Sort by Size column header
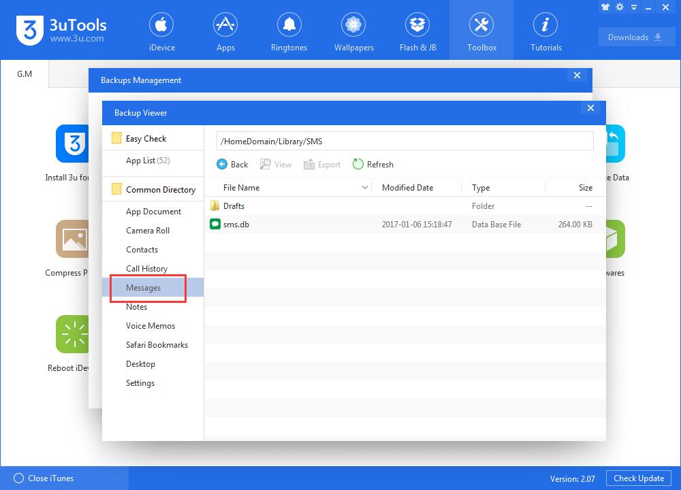This screenshot has height=490, width=681. [x=585, y=188]
